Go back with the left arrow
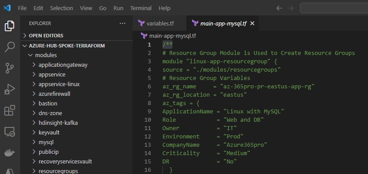The image size is (368, 174). point(279,8)
